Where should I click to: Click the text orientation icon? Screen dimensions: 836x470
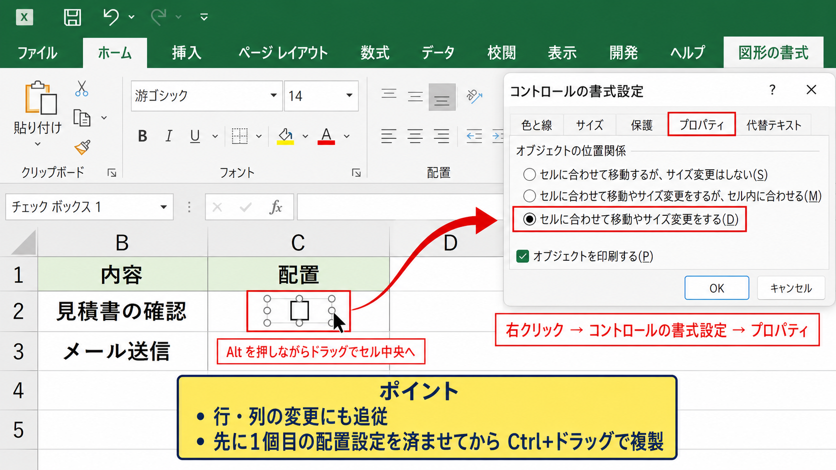click(x=474, y=96)
